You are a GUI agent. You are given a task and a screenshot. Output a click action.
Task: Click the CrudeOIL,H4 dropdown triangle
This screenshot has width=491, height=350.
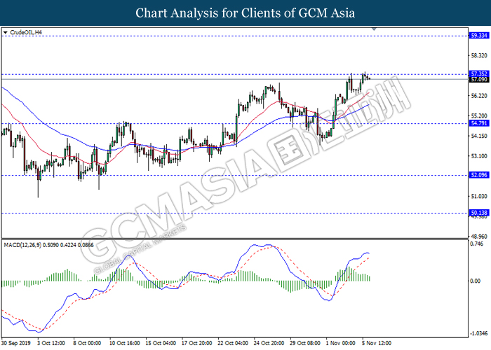(5, 32)
